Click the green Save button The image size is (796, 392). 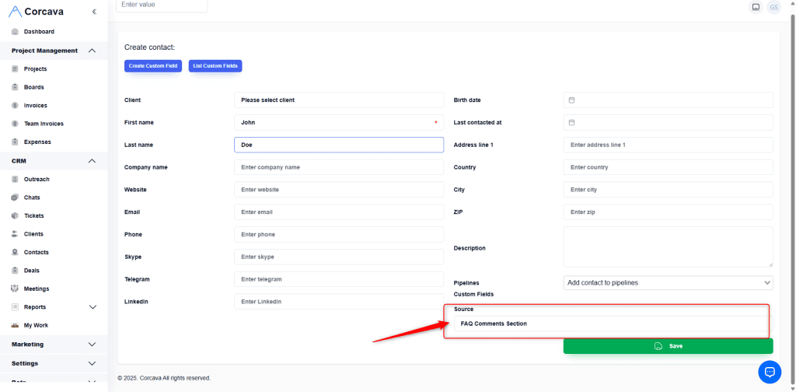(668, 346)
